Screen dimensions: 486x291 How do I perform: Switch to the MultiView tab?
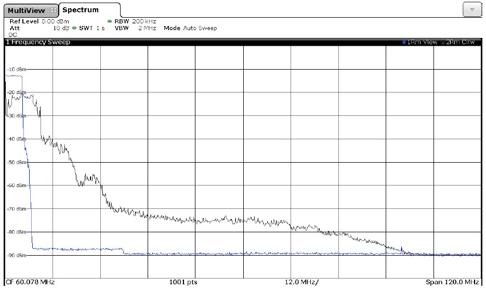point(27,10)
